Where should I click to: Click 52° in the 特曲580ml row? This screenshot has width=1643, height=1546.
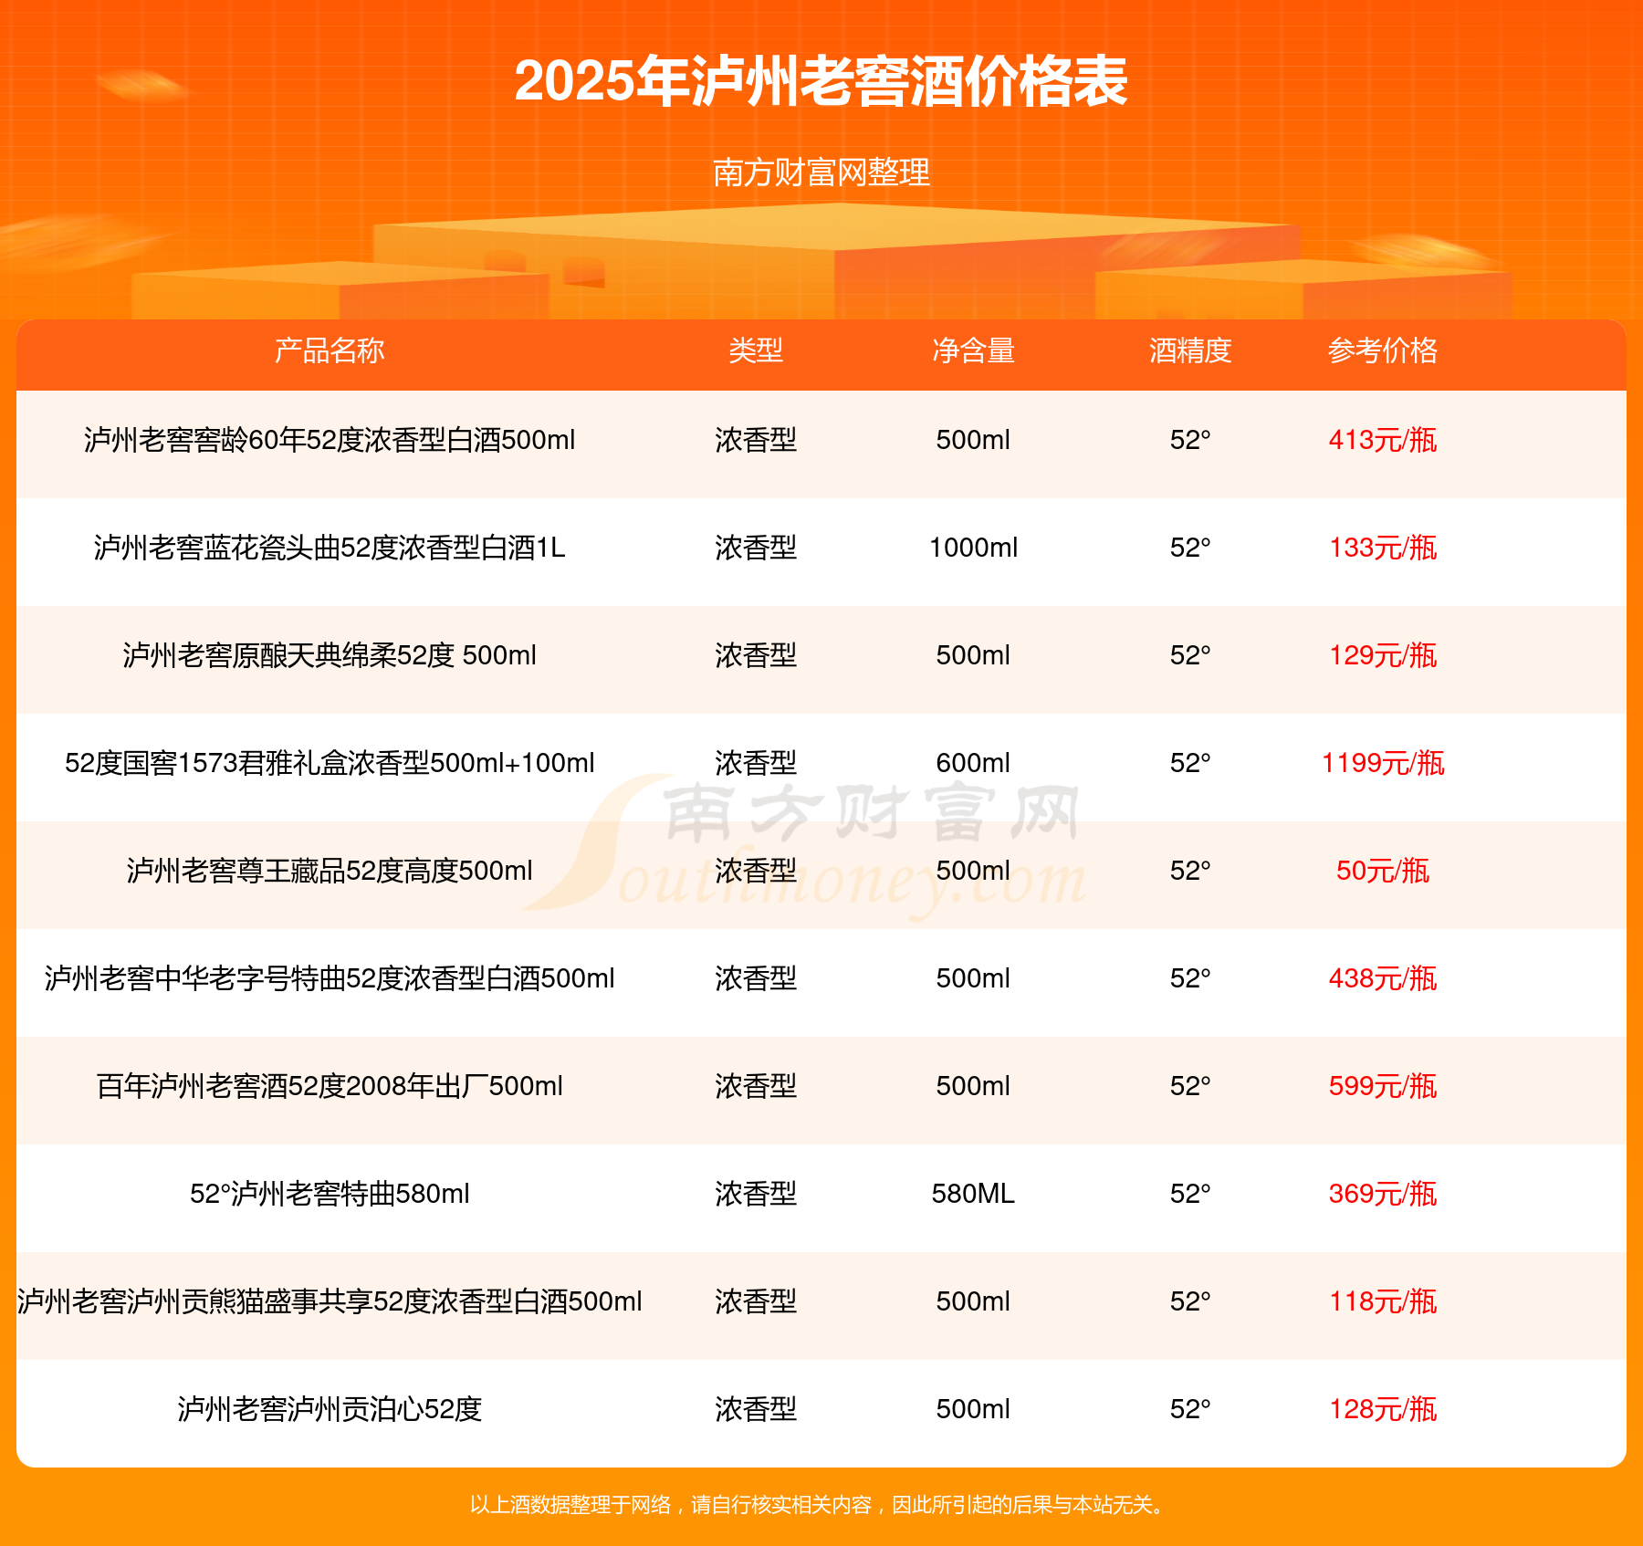[x=1190, y=1194]
